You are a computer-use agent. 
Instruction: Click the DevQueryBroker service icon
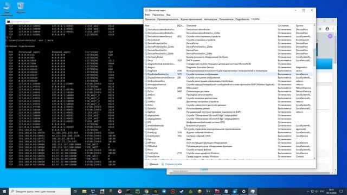[x=146, y=57]
